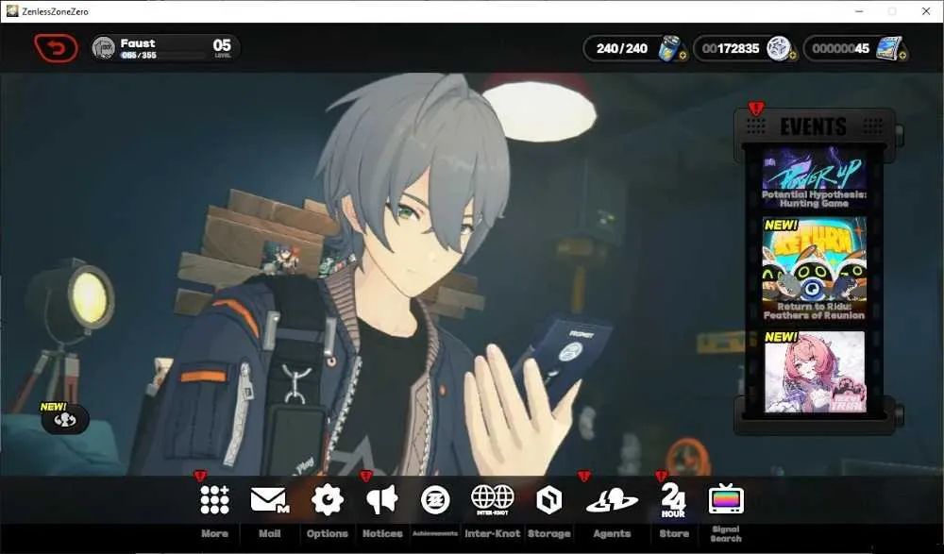The height and width of the screenshot is (554, 944).
Task: Click the "00000045" film balance
Action: 840,48
